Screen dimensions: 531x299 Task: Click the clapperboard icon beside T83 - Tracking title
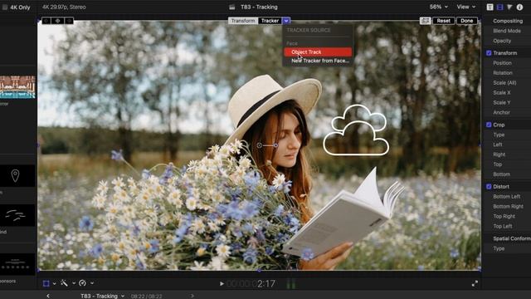point(232,7)
